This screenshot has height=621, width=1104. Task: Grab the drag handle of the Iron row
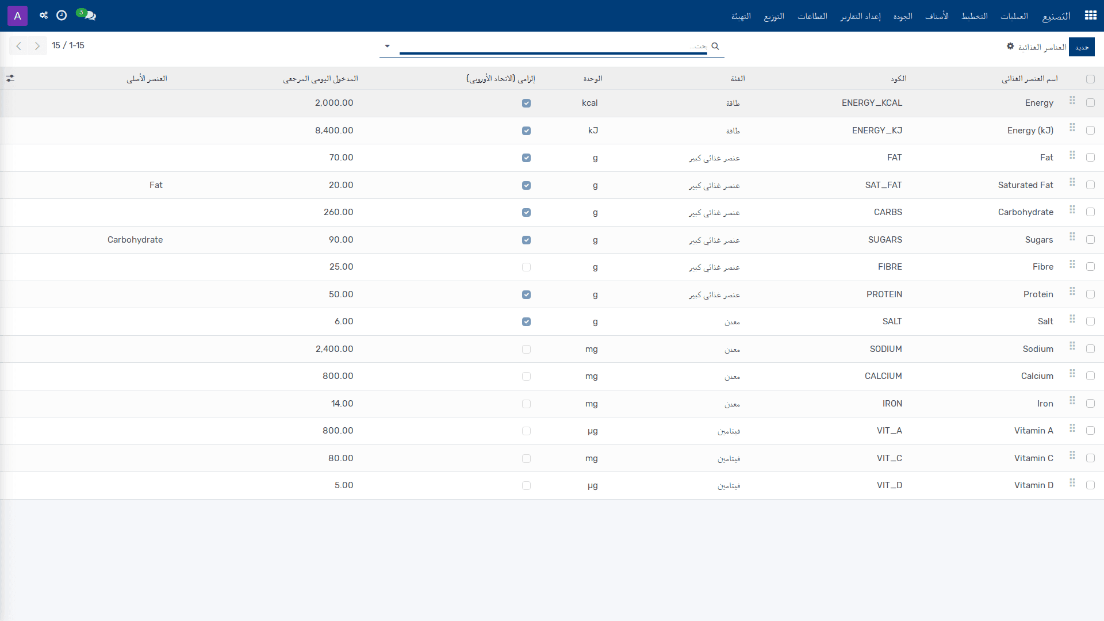pyautogui.click(x=1072, y=401)
